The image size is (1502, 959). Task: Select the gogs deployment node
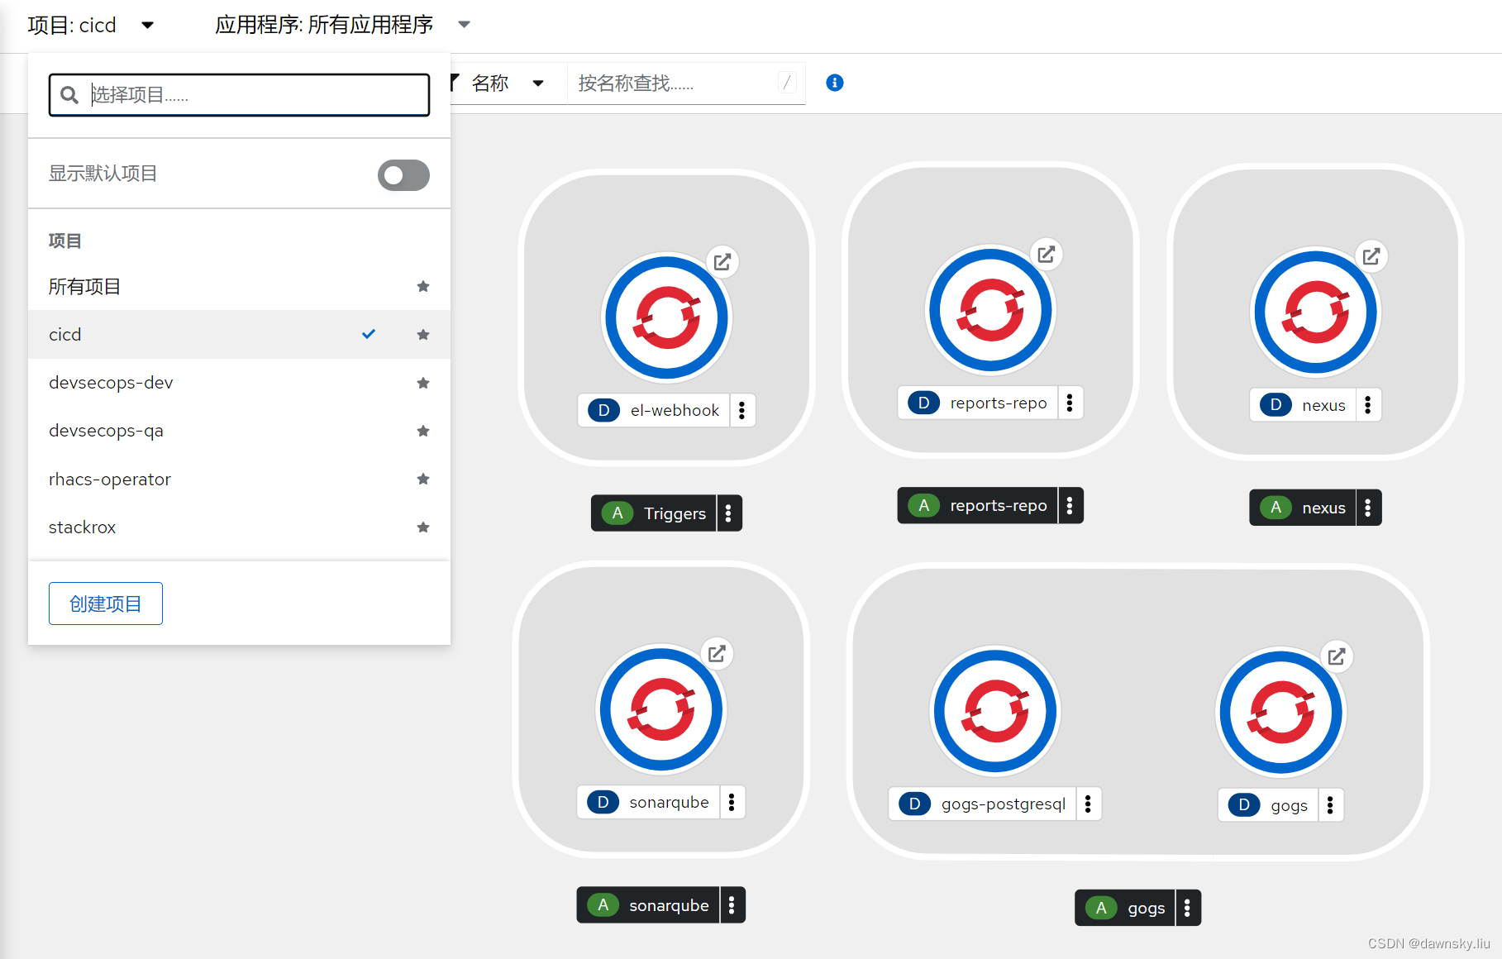tap(1281, 713)
